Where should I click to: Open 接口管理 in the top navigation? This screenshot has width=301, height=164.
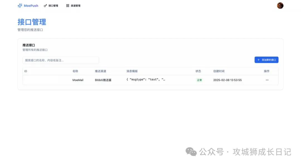(53, 6)
